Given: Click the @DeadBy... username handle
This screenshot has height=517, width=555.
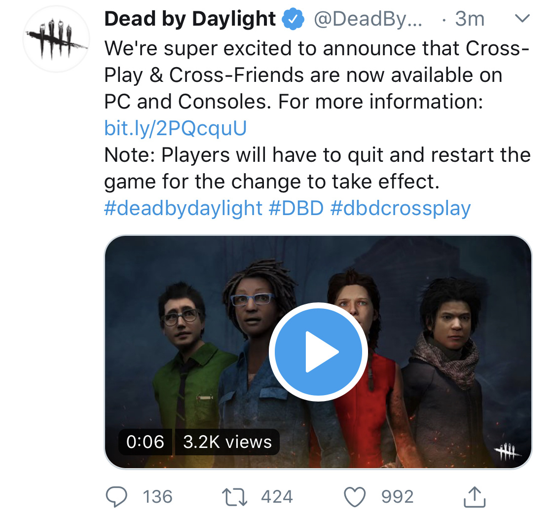Looking at the screenshot, I should click(368, 19).
